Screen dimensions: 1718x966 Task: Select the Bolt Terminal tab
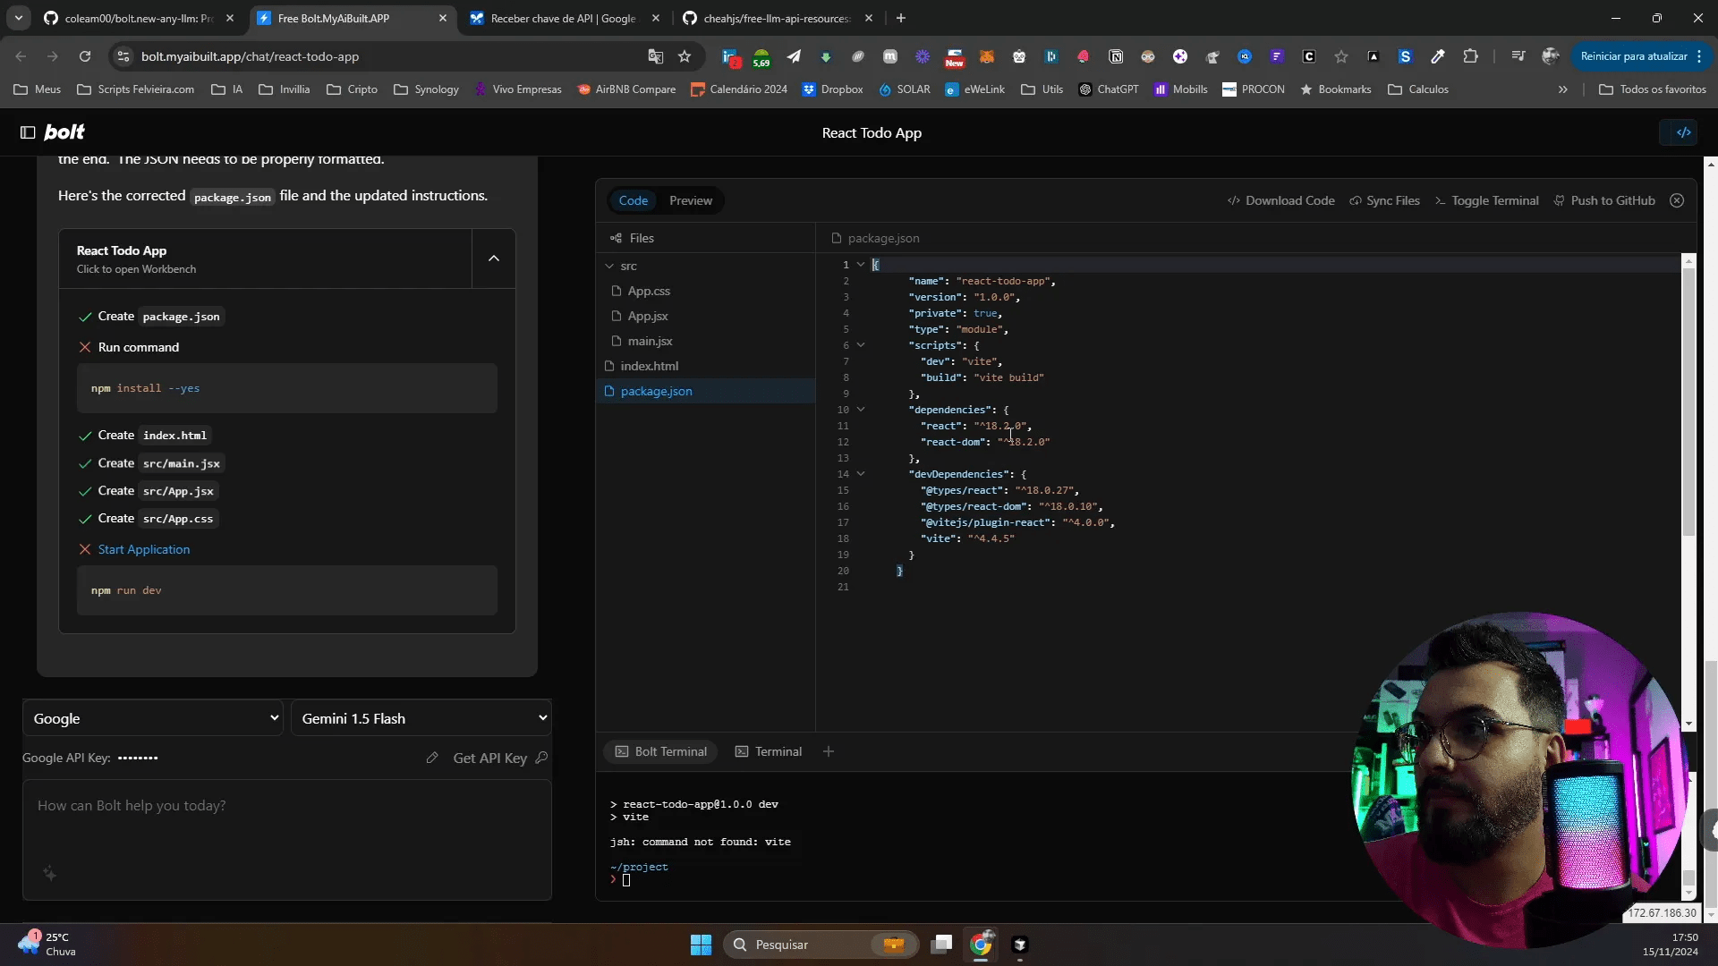point(661,751)
